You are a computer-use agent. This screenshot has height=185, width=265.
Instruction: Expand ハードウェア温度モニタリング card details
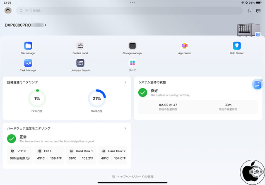coord(125,129)
